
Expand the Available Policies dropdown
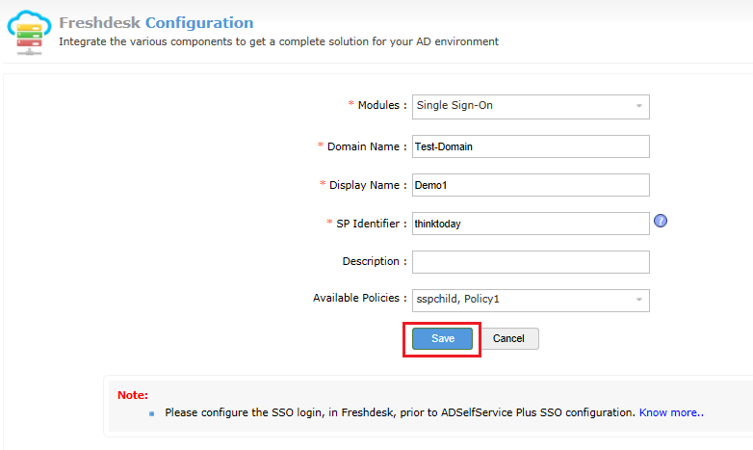[x=531, y=300]
